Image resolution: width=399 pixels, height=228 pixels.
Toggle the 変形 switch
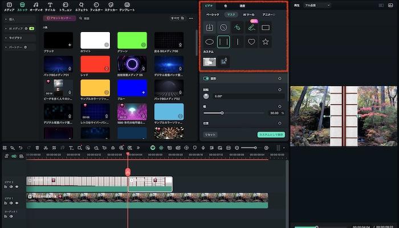(206, 79)
